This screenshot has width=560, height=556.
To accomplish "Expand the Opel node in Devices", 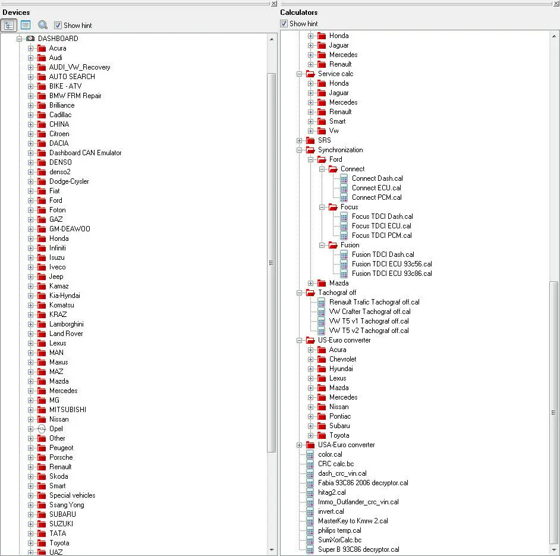I will click(x=30, y=429).
